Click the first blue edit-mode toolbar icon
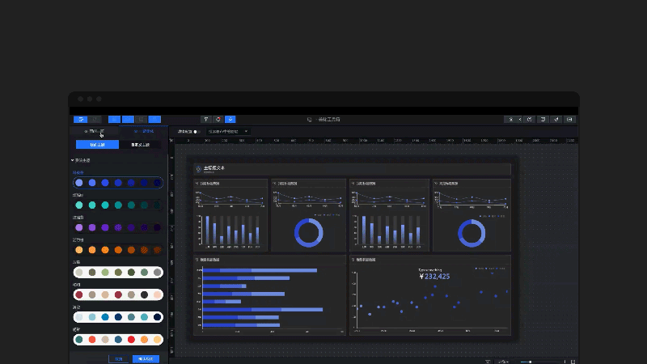Screen dimensions: 647x364 coord(80,119)
